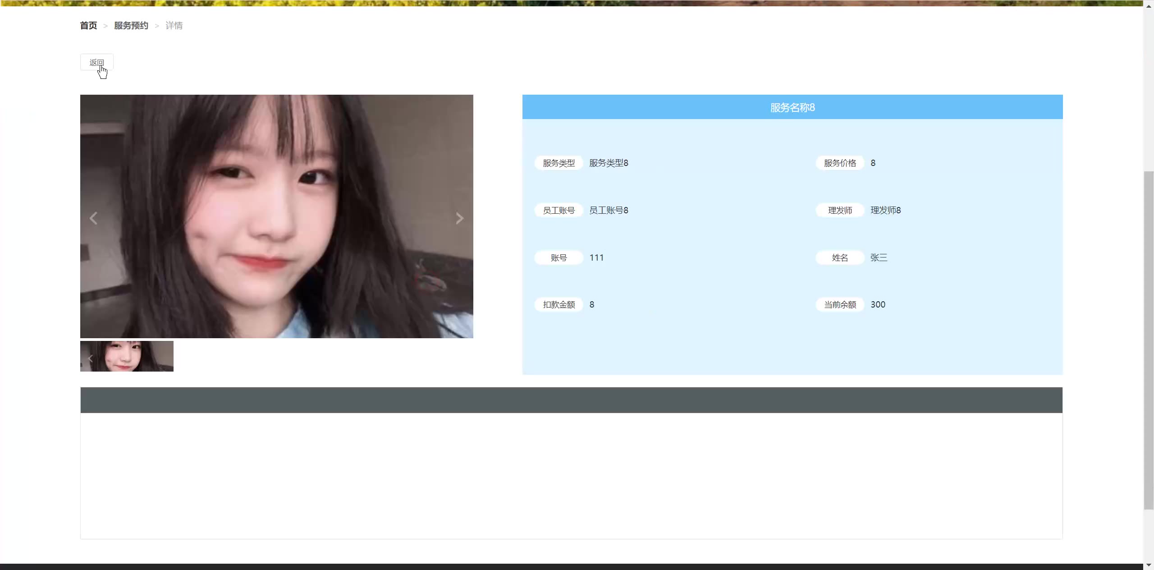Click the page vertical scrollbar thumb
Screen dimensions: 1154x570
coord(1149,340)
